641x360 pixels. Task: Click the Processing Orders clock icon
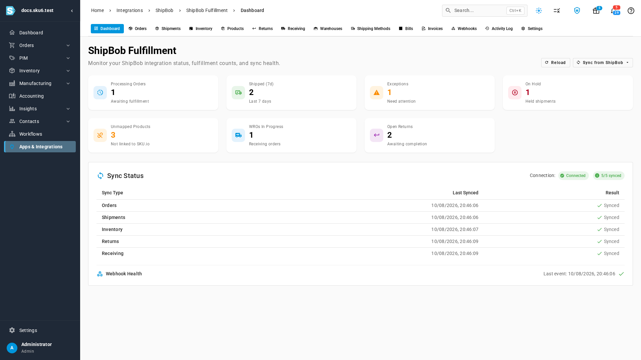[100, 93]
